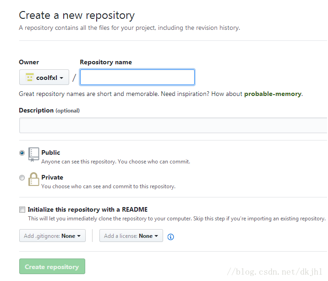Image resolution: width=328 pixels, height=281 pixels.
Task: Use the suggested name probable-memory
Action: [x=273, y=94]
